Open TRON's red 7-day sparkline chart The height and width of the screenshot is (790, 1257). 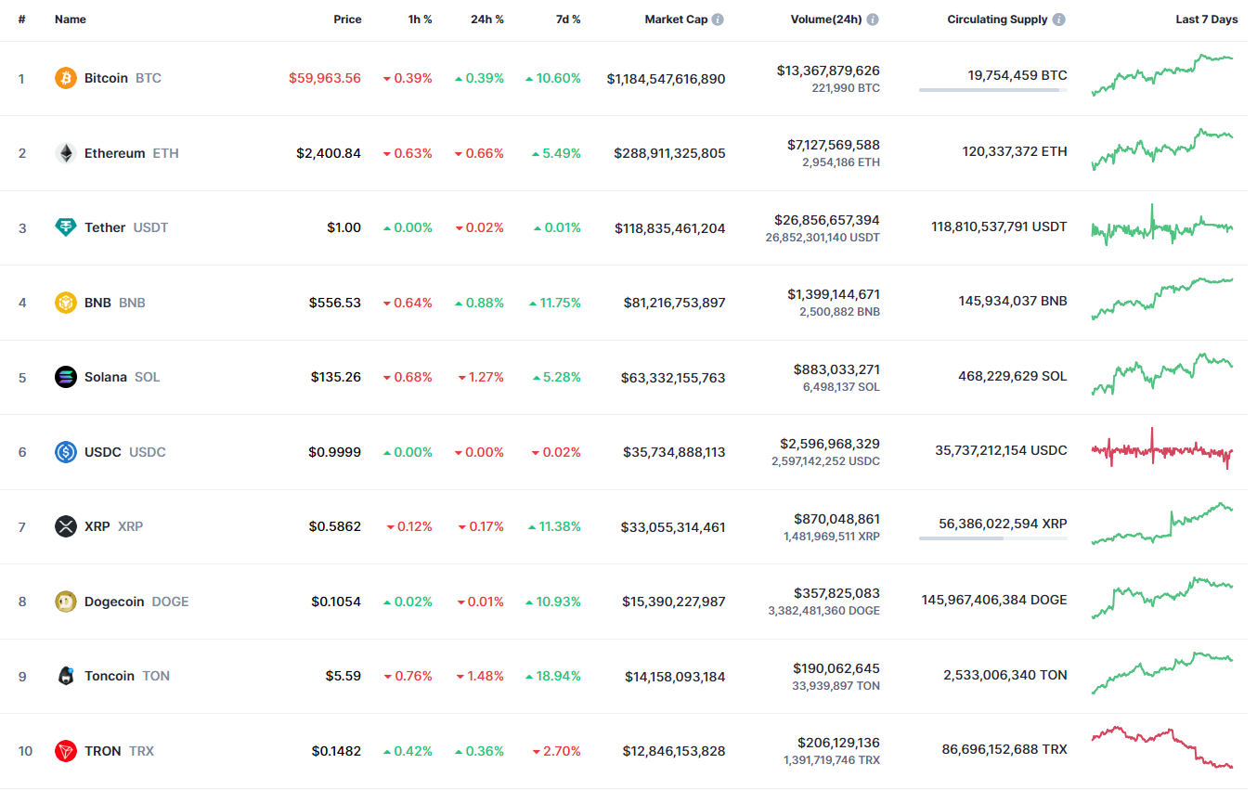point(1162,747)
